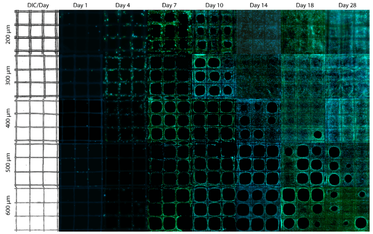Pick the 500 µm Day 10 panel

pos(214,165)
